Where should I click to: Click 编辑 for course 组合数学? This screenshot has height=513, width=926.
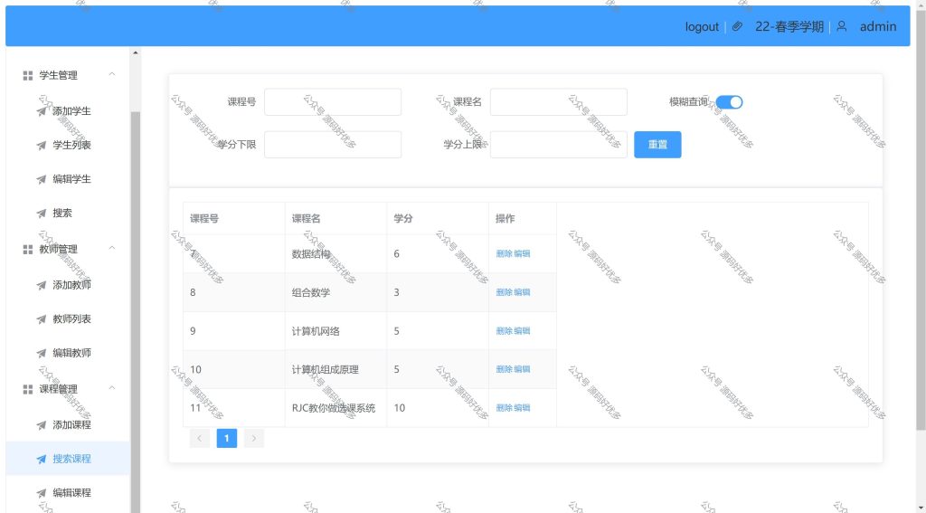522,292
